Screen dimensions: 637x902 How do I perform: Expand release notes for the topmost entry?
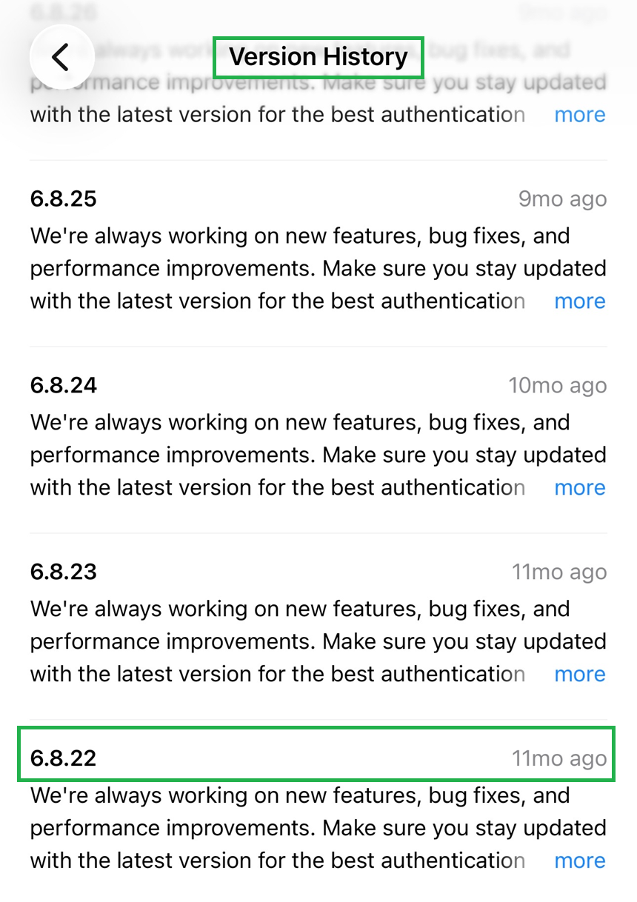580,115
